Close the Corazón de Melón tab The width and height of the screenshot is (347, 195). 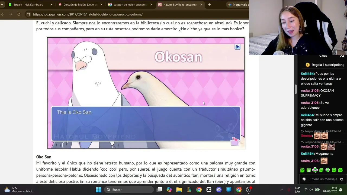101,5
